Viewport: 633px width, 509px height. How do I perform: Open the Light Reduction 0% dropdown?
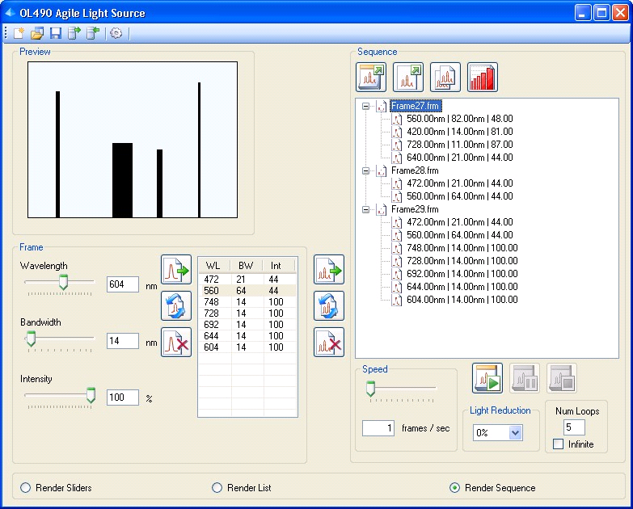click(x=515, y=433)
